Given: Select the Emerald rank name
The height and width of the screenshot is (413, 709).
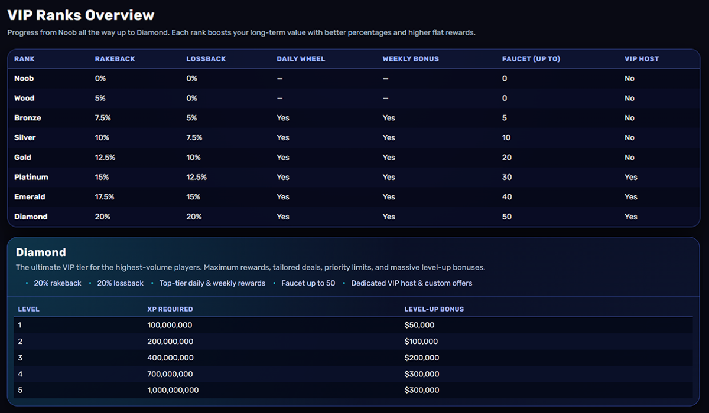Looking at the screenshot, I should [30, 197].
